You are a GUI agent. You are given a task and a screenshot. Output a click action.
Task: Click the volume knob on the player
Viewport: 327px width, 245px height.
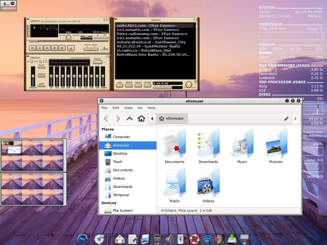[x=68, y=38]
